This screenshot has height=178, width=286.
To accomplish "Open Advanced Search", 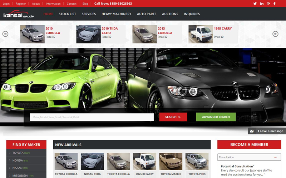I will click(216, 117).
